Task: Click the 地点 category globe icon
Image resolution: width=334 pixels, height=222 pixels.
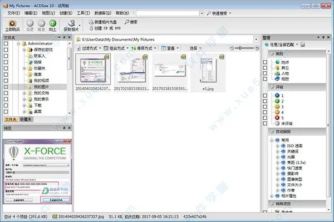Action: pyautogui.click(x=277, y=62)
